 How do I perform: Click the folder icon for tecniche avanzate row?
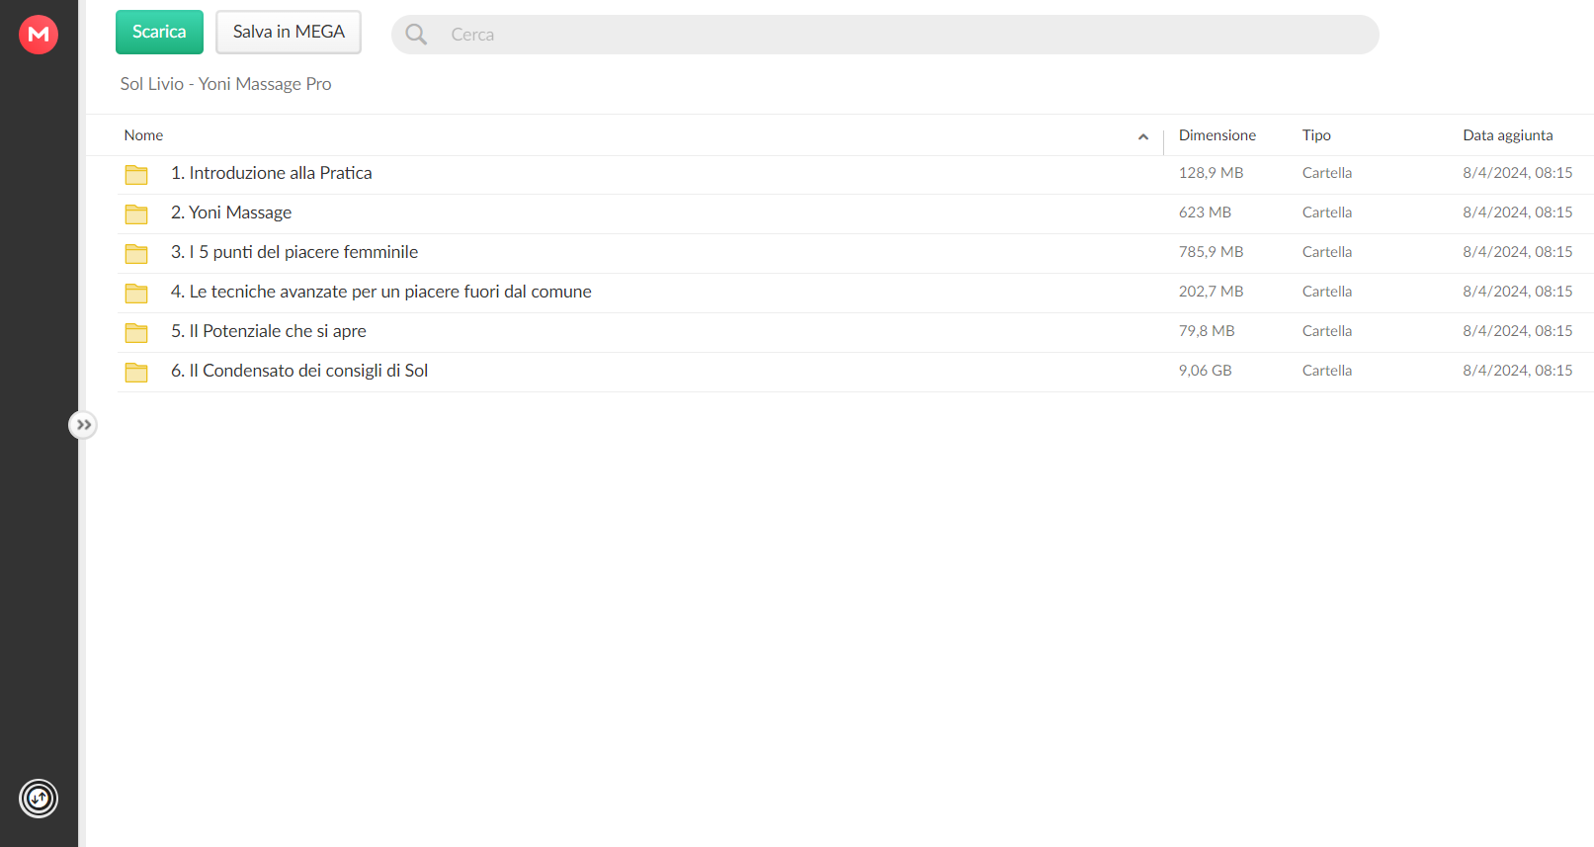click(136, 294)
